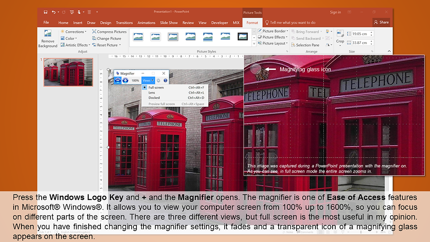Click the Align objects icon
Image resolution: width=430 pixels, height=242 pixels.
pos(329,32)
